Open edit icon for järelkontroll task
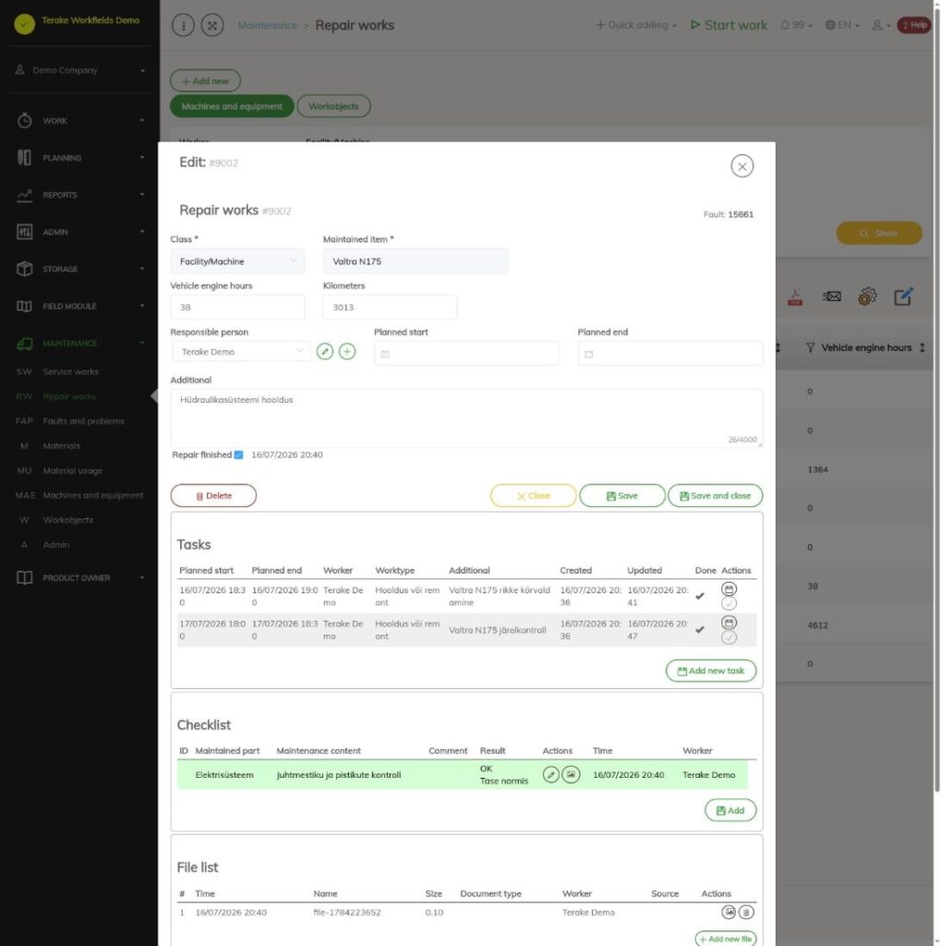 click(x=729, y=623)
